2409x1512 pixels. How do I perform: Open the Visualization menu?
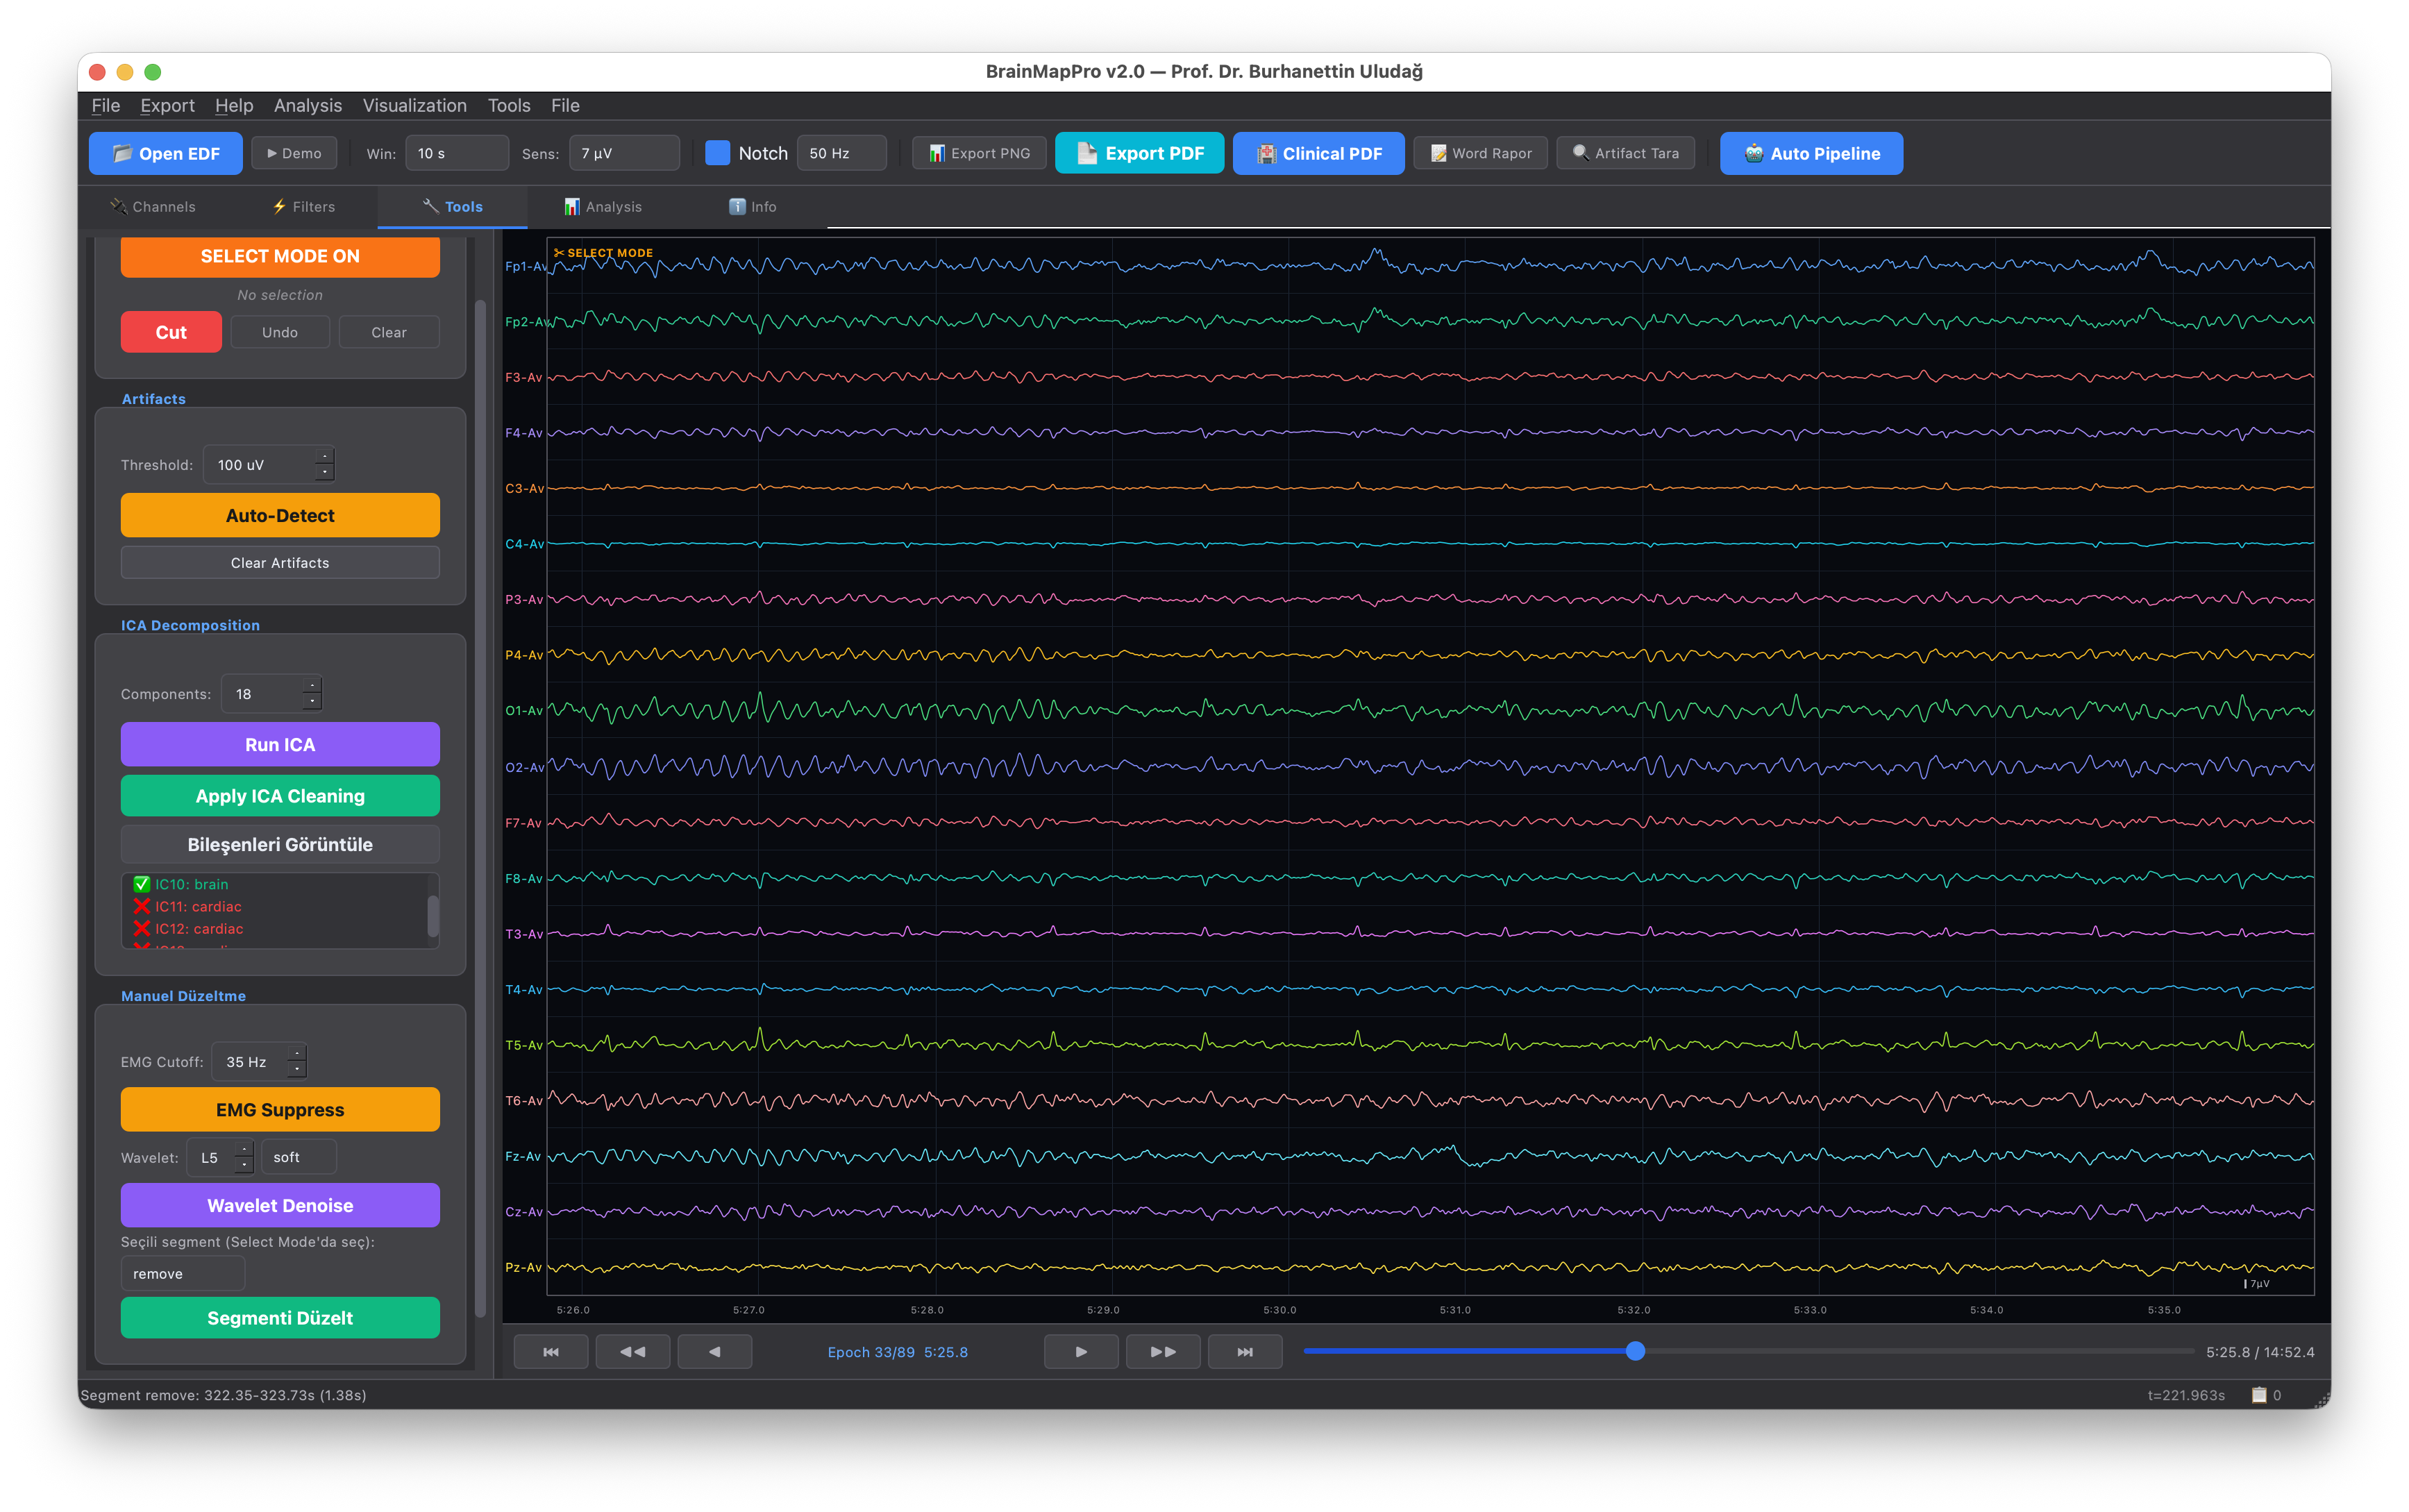(414, 105)
